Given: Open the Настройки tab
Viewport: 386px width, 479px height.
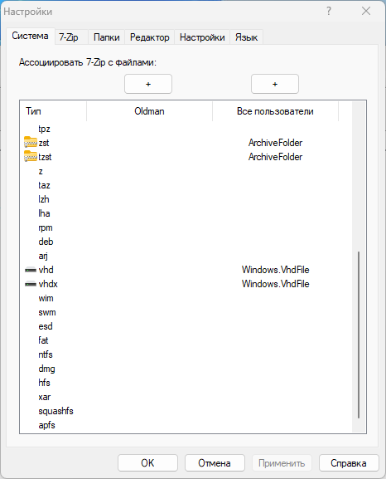Looking at the screenshot, I should pos(202,37).
